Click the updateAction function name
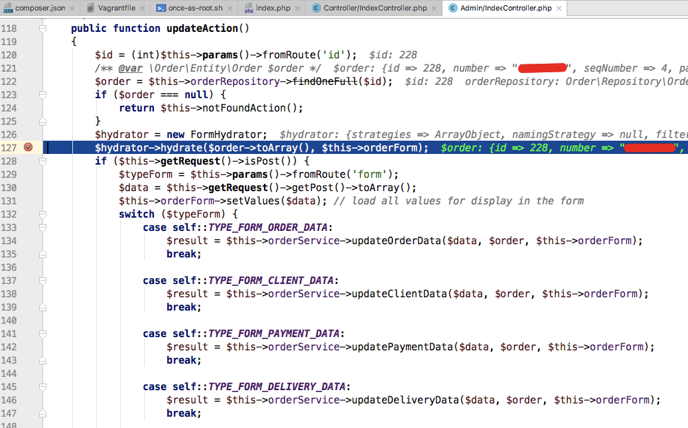Viewport: 688px width, 428px height. [x=202, y=29]
